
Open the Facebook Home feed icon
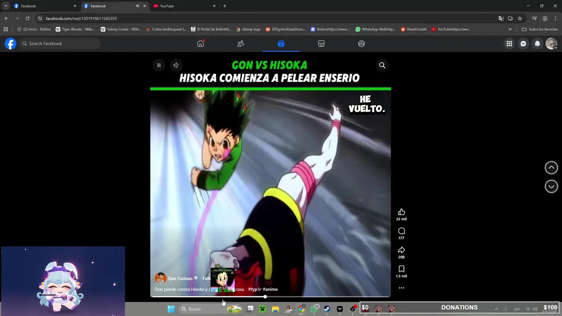tap(201, 43)
